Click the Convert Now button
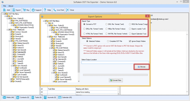Viewport: 190px width, 101px height. [116, 80]
